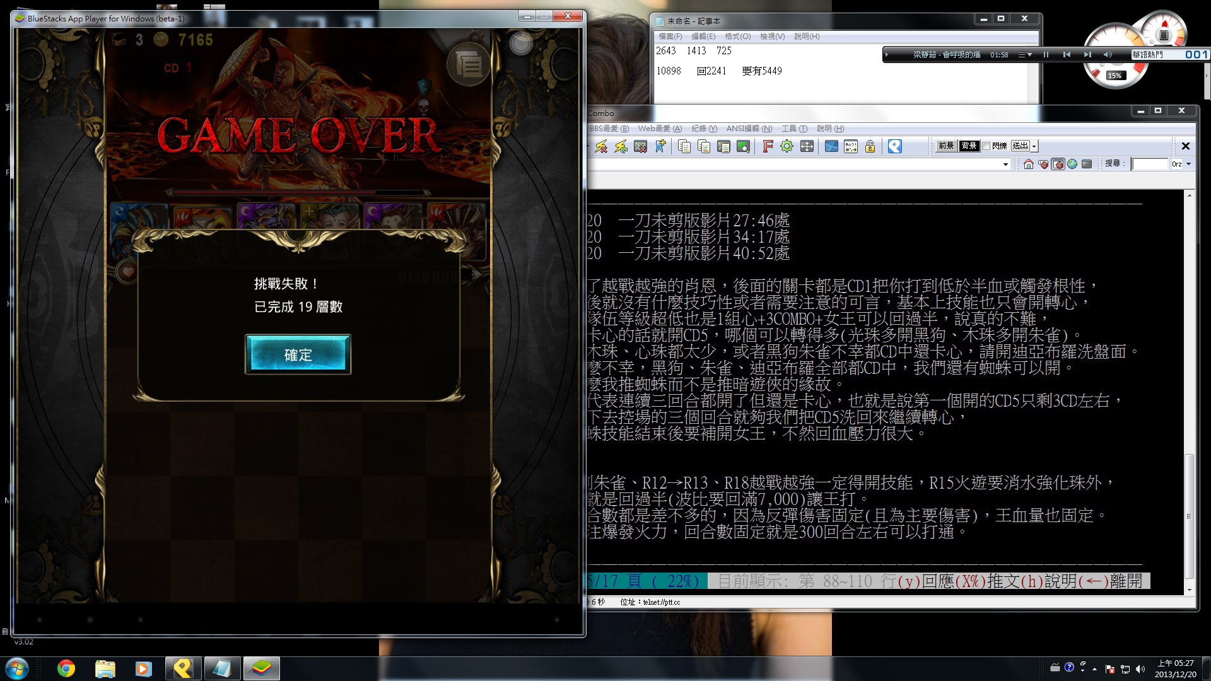The width and height of the screenshot is (1211, 681).
Task: Click the globe web icon in PCMan
Action: tap(1072, 164)
